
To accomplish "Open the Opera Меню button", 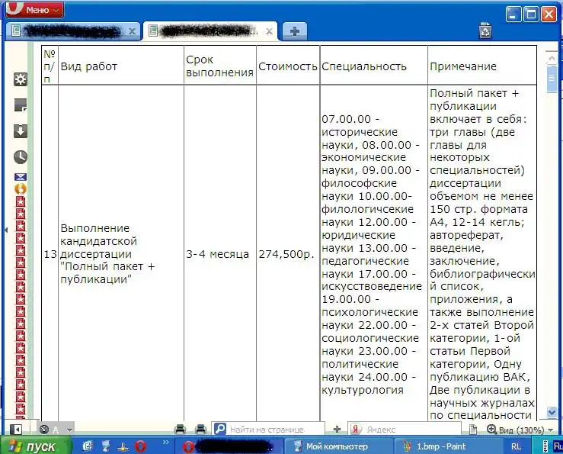I will (34, 11).
